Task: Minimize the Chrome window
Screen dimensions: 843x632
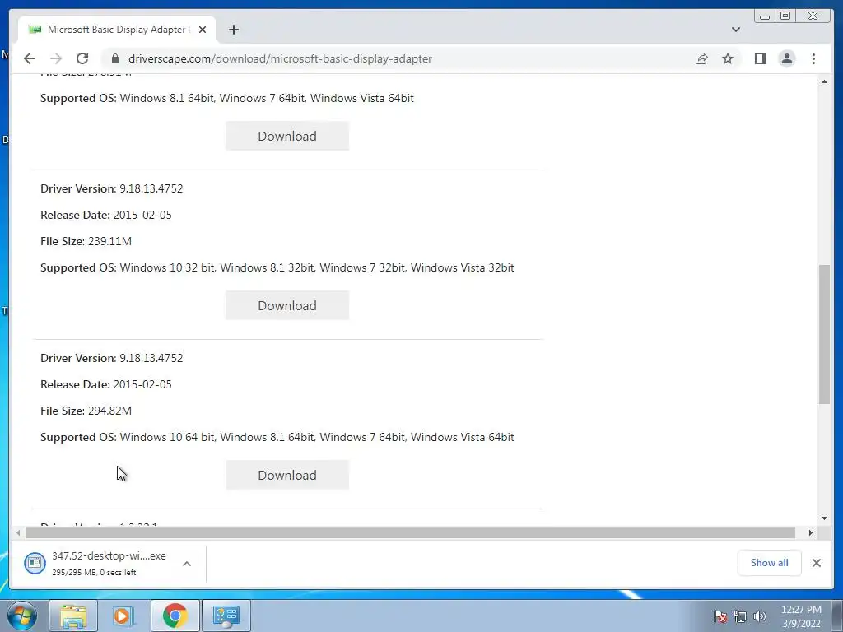Action: click(765, 16)
